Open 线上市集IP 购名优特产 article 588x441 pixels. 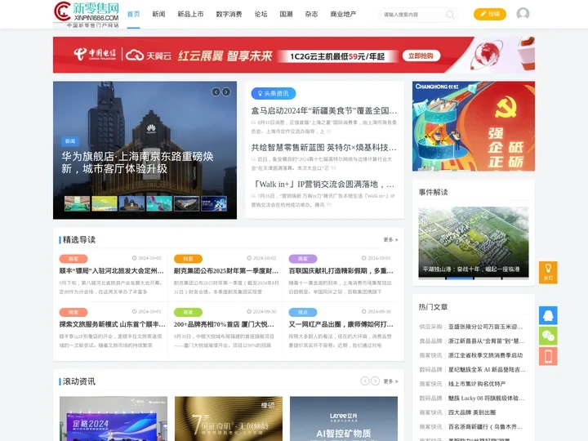(477, 384)
